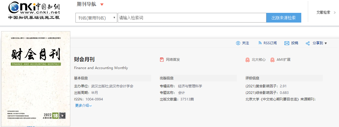Click the (2021)综合影响因子 0.683 line

267,93
